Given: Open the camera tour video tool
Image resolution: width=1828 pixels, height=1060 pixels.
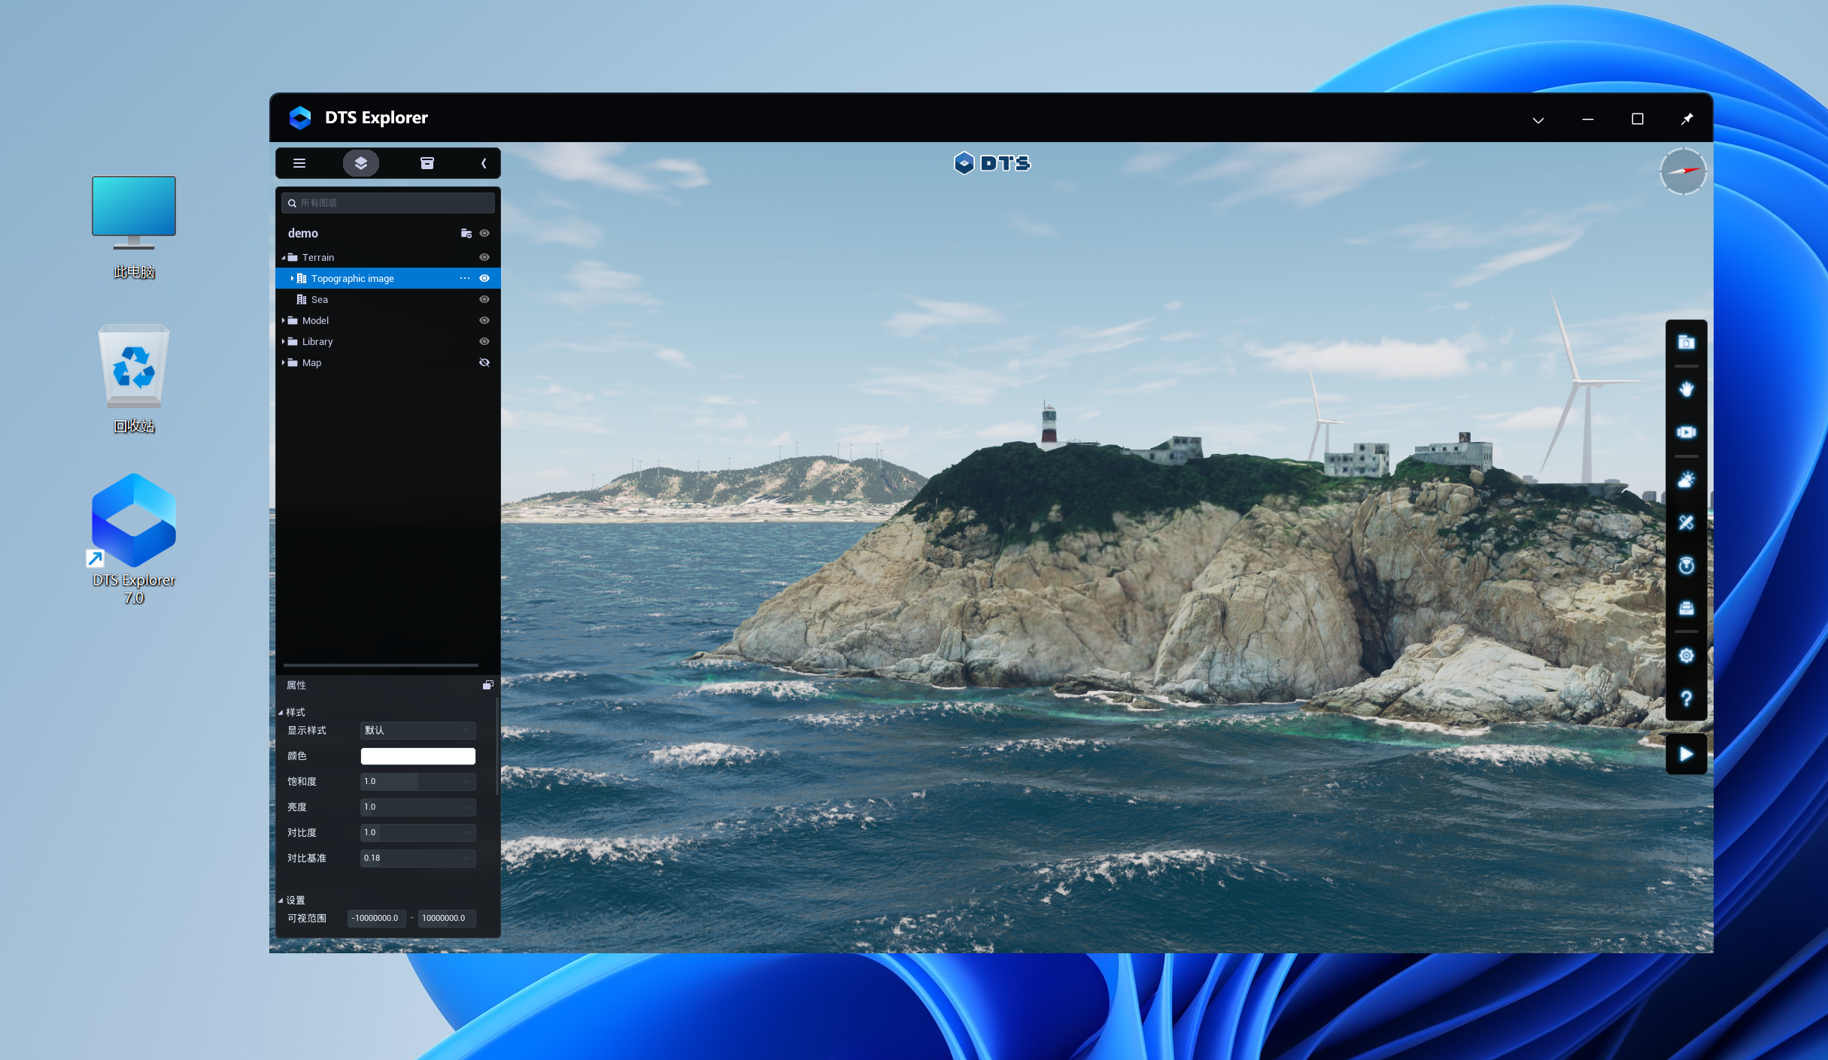Looking at the screenshot, I should tap(1687, 432).
